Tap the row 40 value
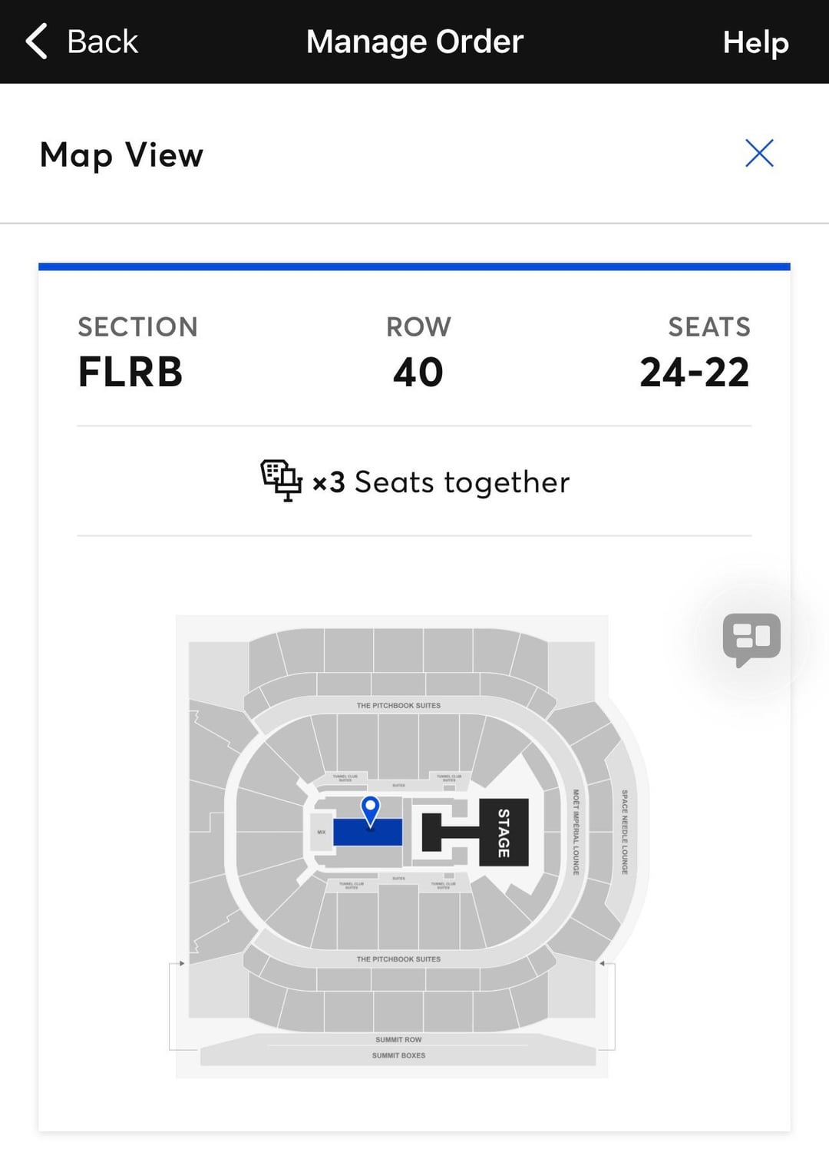The width and height of the screenshot is (829, 1159). (418, 373)
